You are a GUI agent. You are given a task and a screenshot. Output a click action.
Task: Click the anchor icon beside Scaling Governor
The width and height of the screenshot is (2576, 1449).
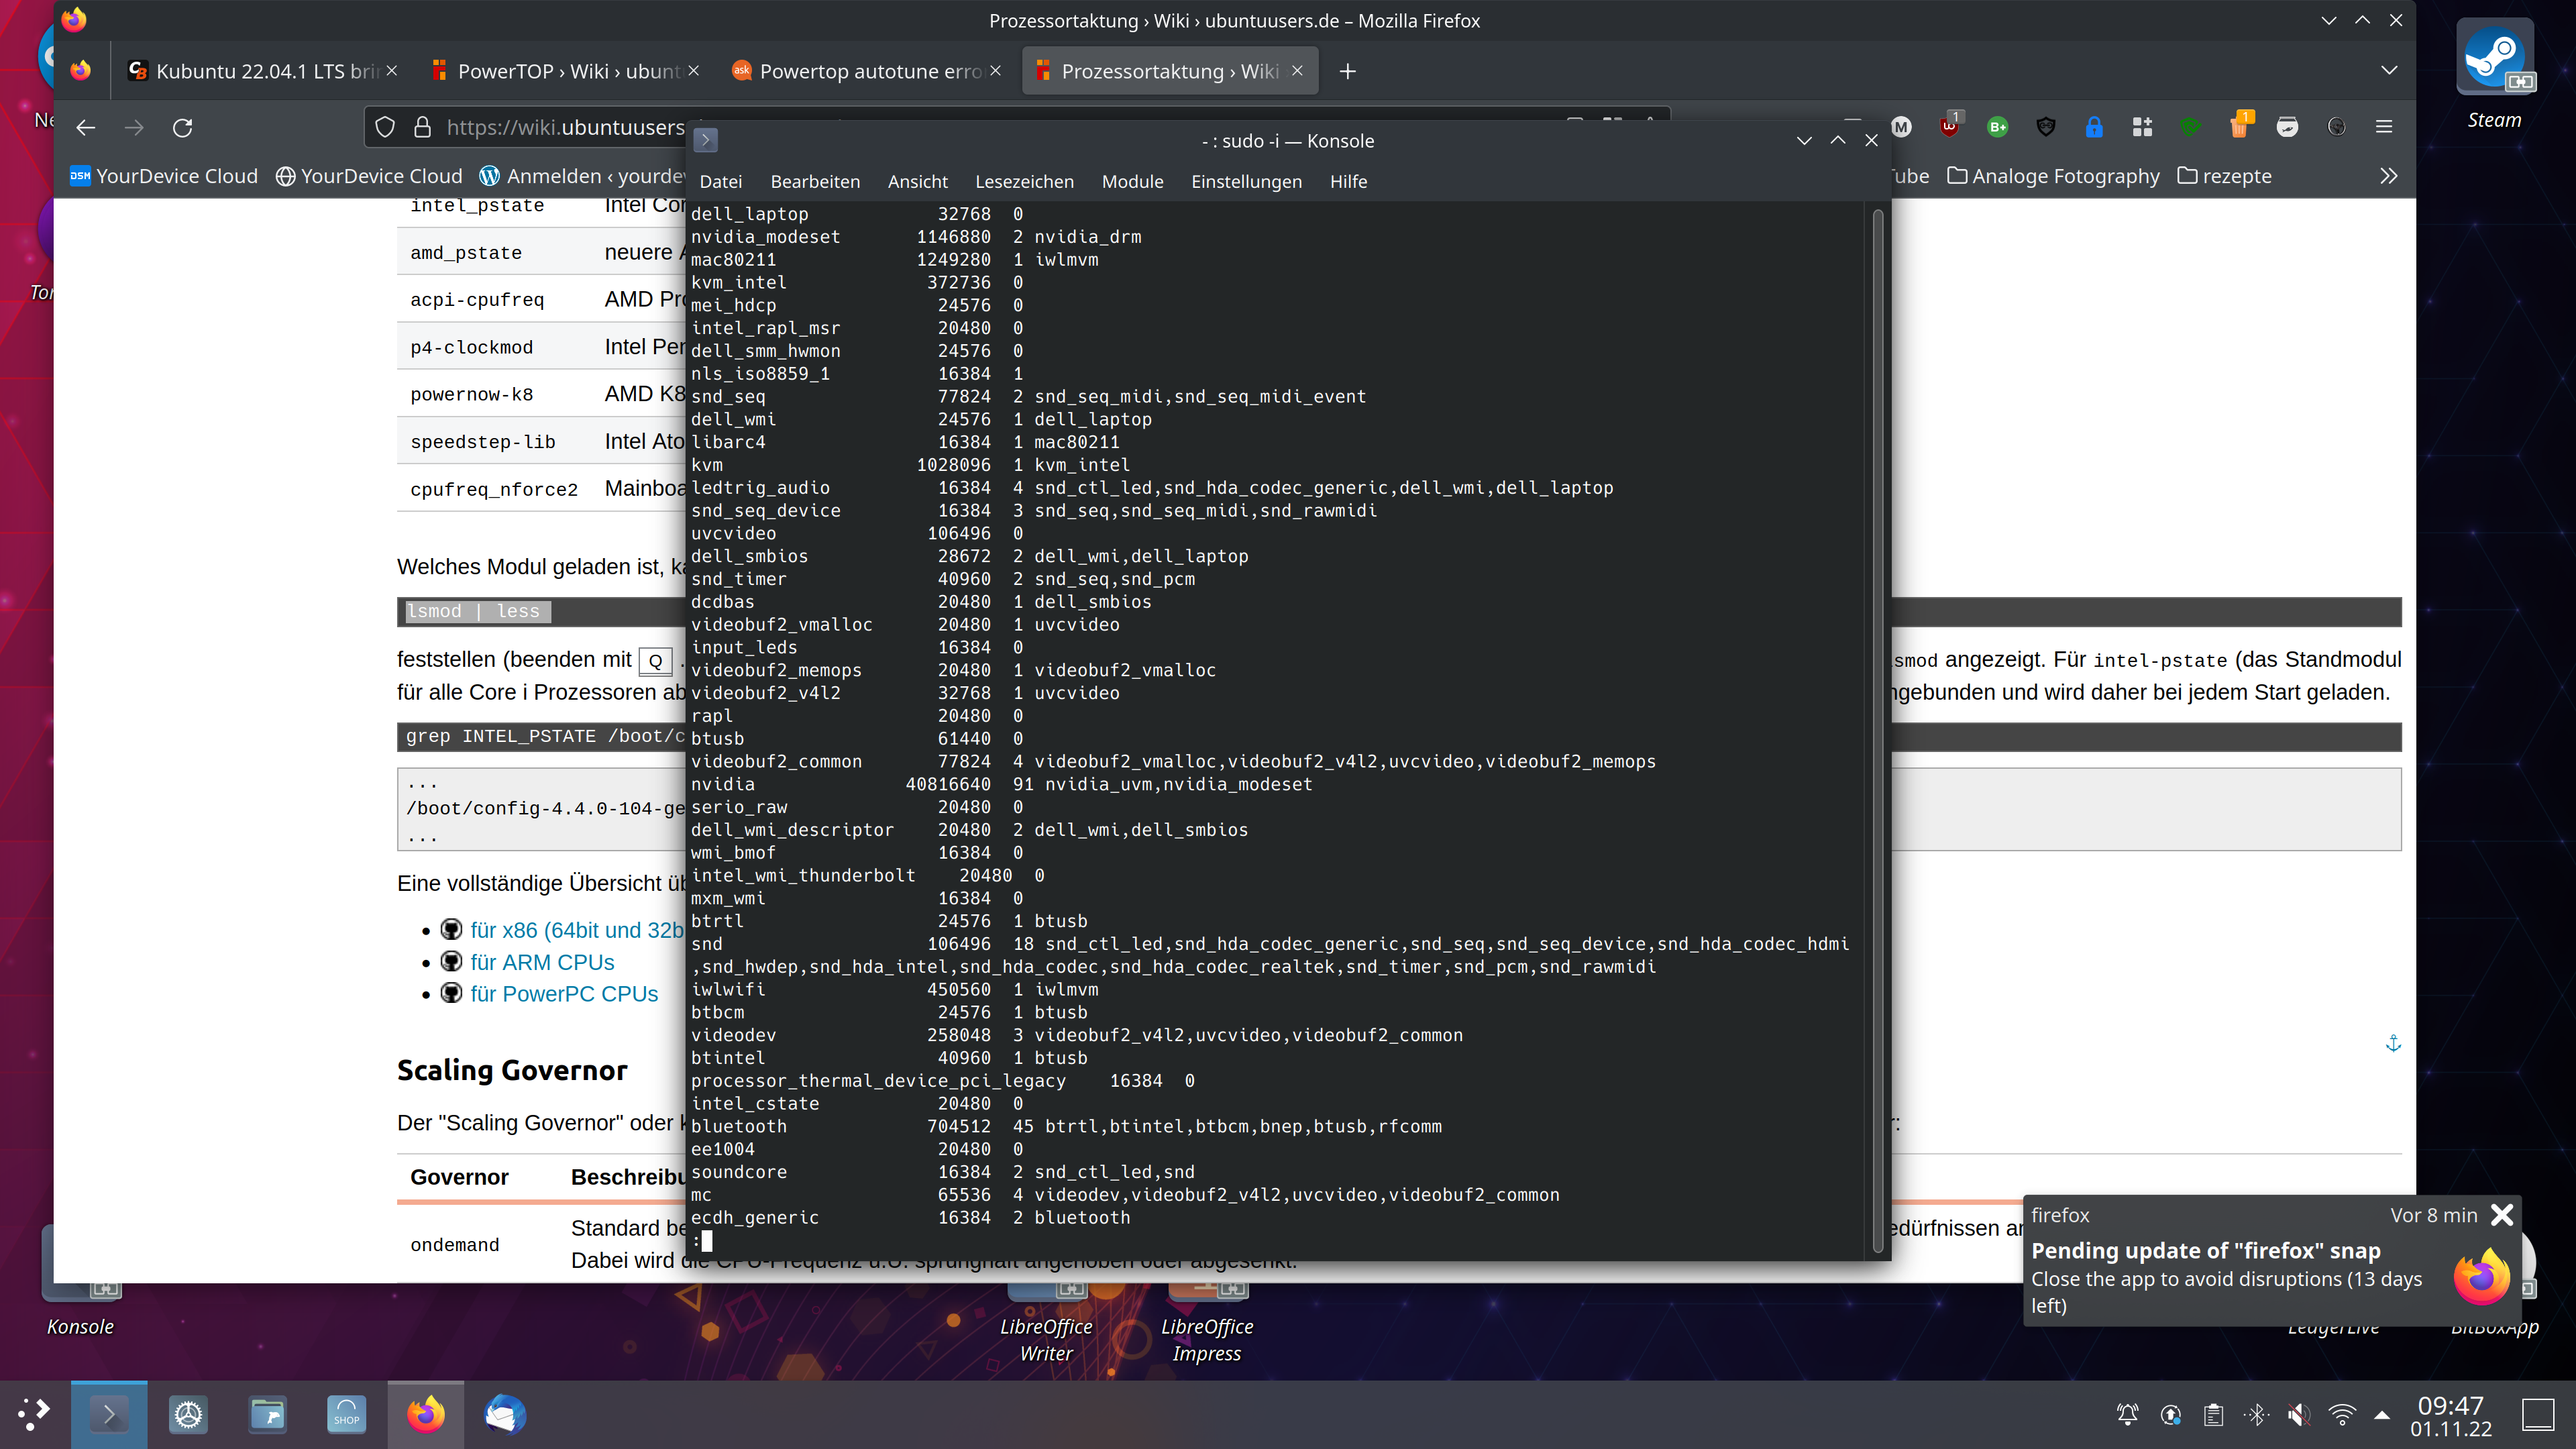[x=2393, y=1043]
